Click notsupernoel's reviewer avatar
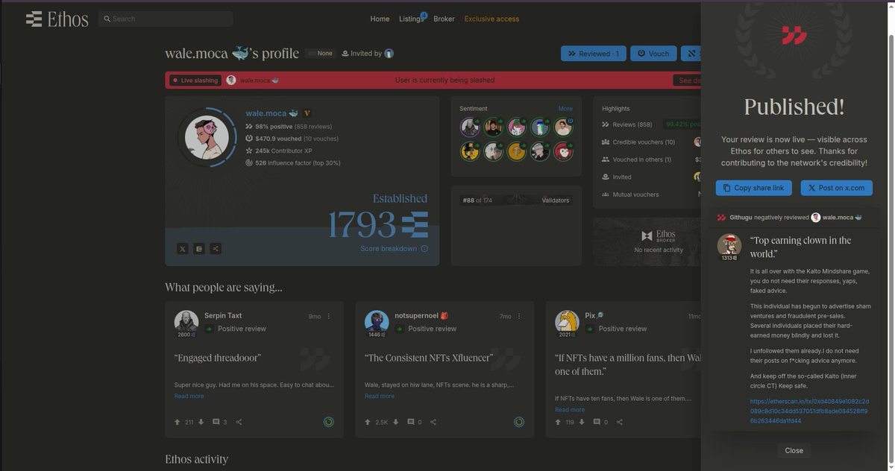The width and height of the screenshot is (895, 471). pos(377,322)
